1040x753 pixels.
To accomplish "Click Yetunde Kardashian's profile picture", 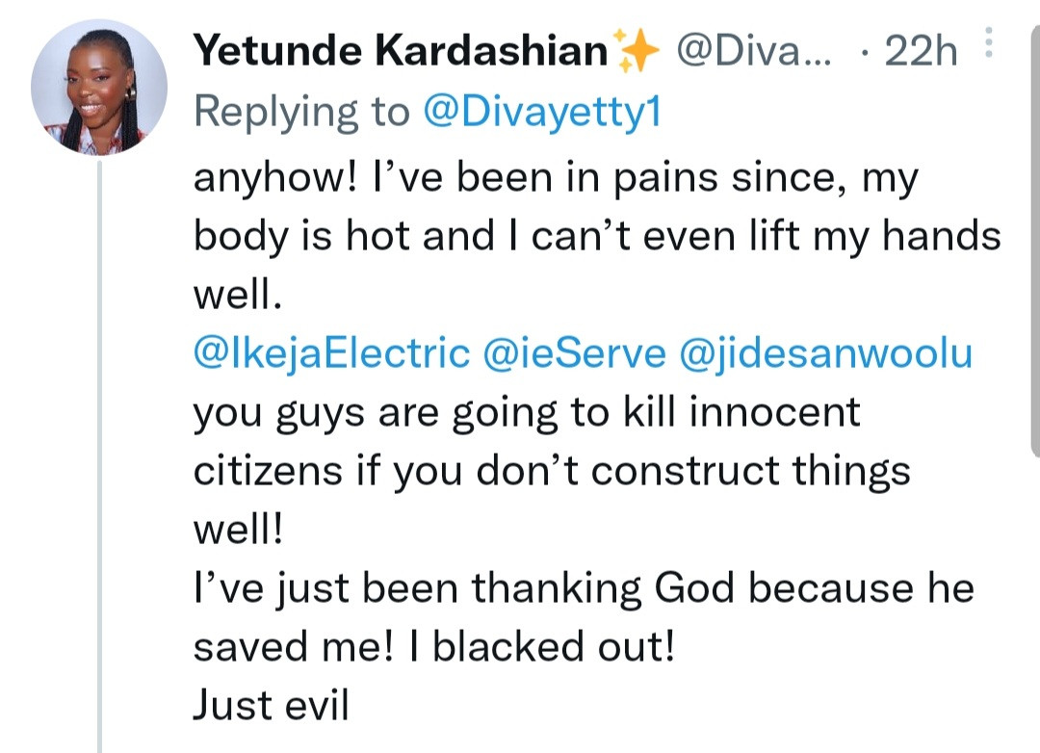I will pyautogui.click(x=99, y=88).
